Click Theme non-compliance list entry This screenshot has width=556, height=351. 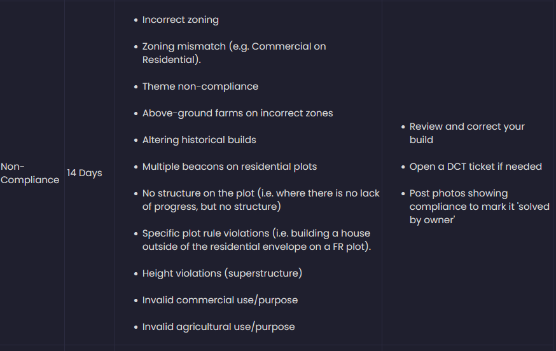[200, 86]
